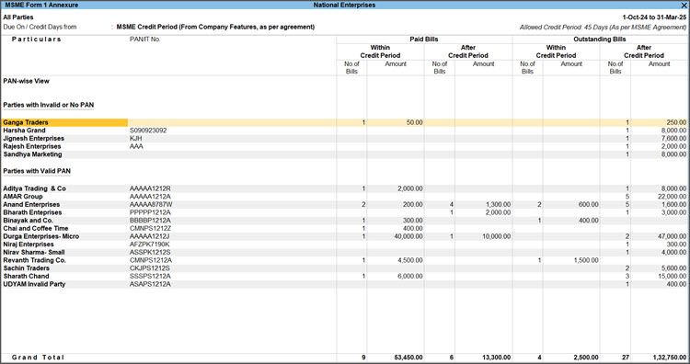Click the MSME Form 1 Annexure title

coord(41,6)
